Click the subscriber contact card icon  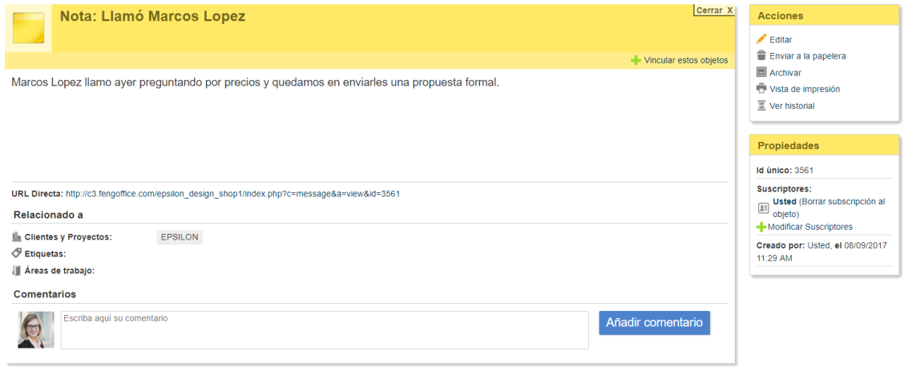pyautogui.click(x=763, y=208)
